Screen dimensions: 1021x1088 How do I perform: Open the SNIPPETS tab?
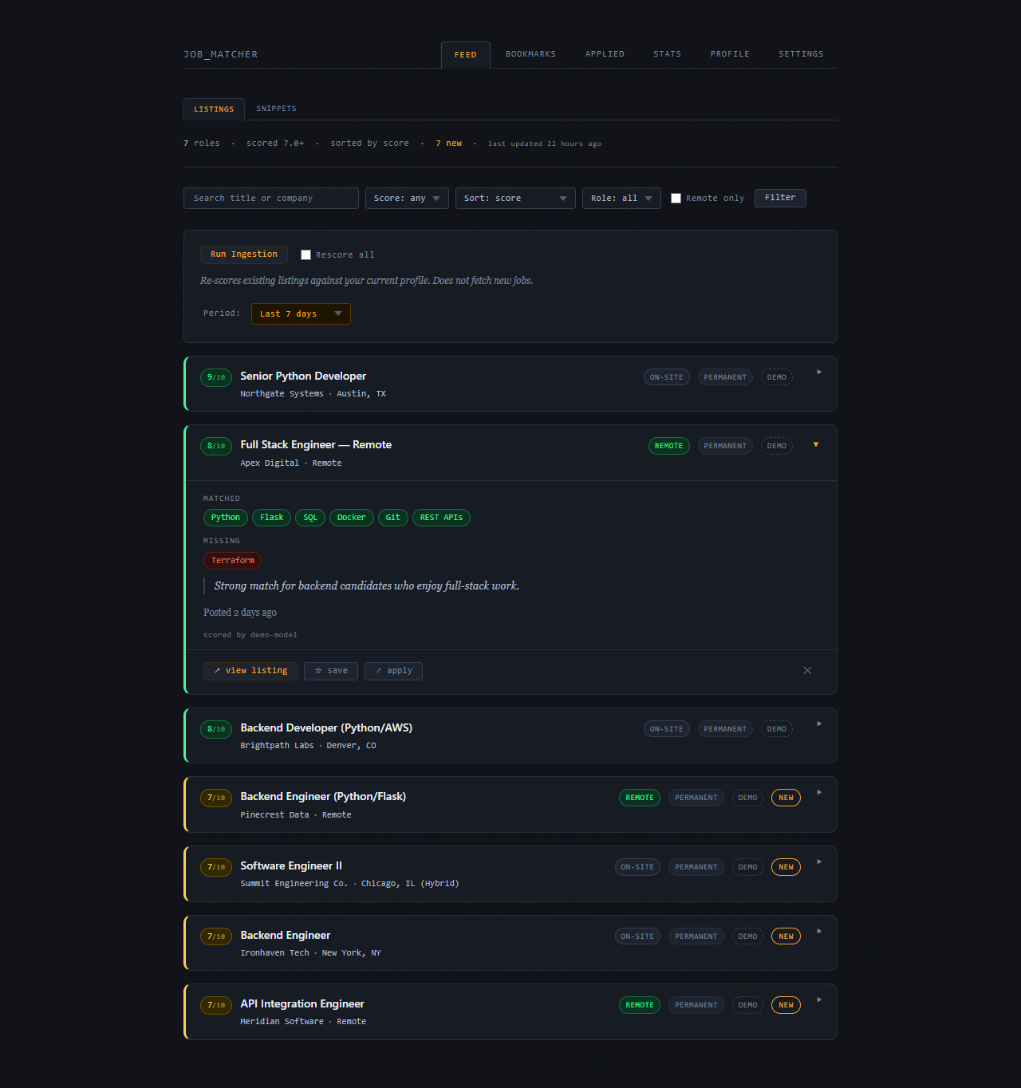[276, 108]
